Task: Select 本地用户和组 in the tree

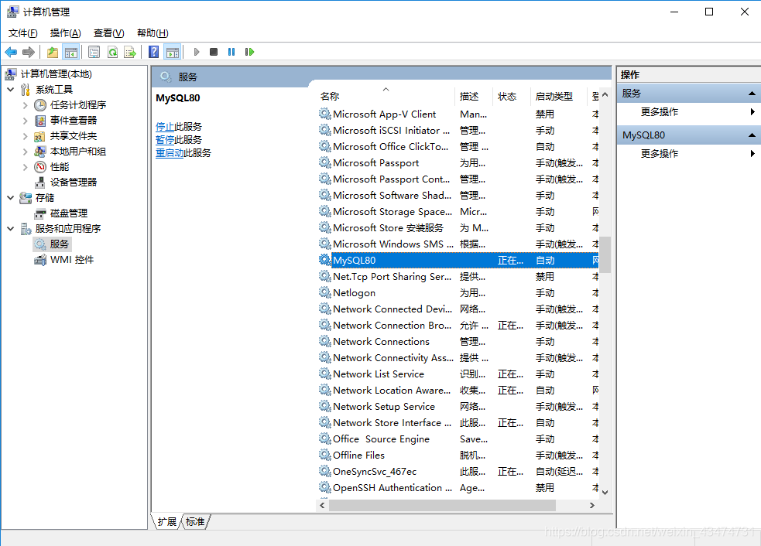Action: coord(77,152)
